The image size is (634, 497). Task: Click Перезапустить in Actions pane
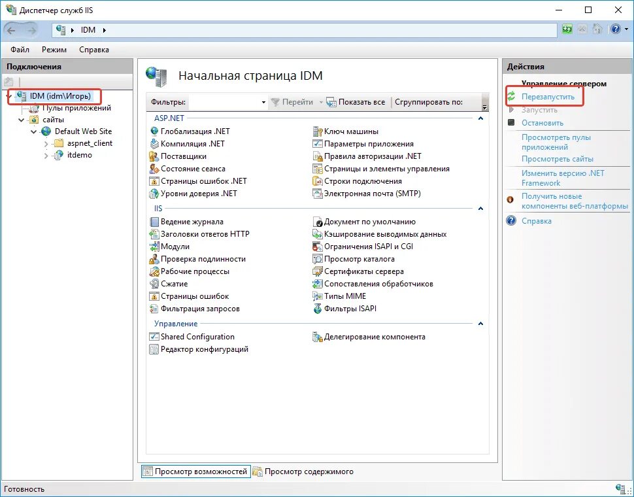(x=548, y=97)
